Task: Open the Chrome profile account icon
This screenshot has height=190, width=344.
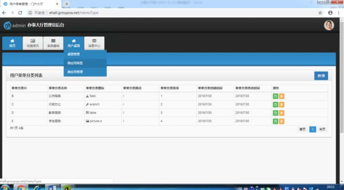Action: pyautogui.click(x=330, y=13)
